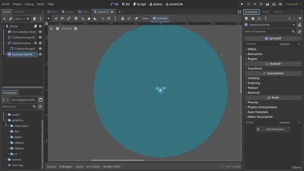Open the Sprite2D toolbar menu
304x171 pixels.
click(x=161, y=19)
